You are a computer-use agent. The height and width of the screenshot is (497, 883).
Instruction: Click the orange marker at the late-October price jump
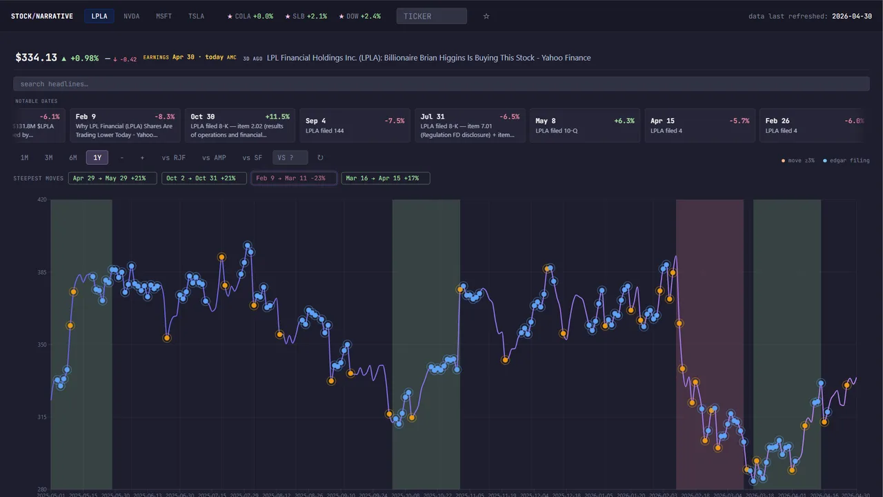[460, 289]
